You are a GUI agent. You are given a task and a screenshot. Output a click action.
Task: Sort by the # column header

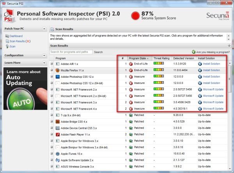pyautogui.click(x=122, y=58)
